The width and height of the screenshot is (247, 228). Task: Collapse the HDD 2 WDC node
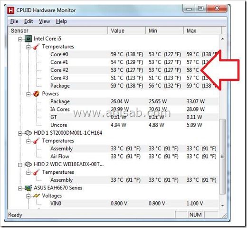pos(20,165)
